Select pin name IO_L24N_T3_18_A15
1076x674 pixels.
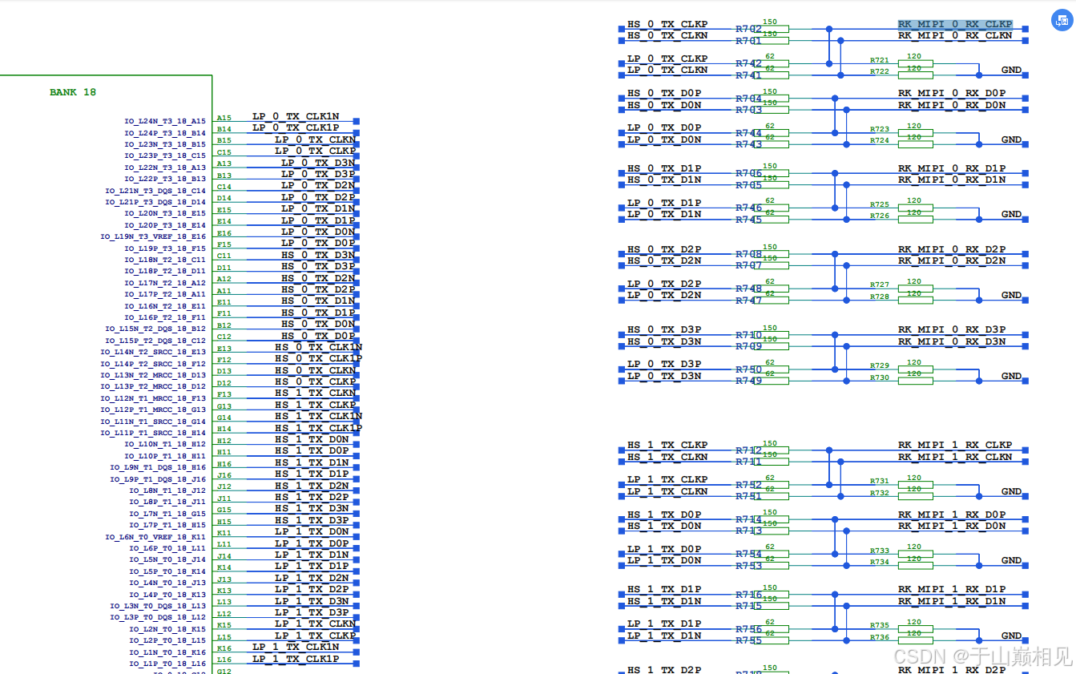tap(165, 121)
